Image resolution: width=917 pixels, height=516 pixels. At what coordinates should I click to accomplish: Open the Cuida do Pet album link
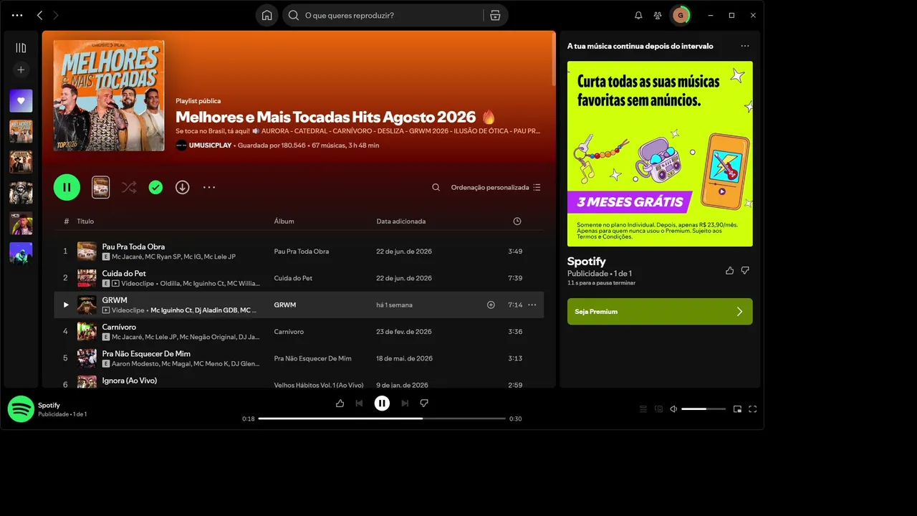[293, 278]
